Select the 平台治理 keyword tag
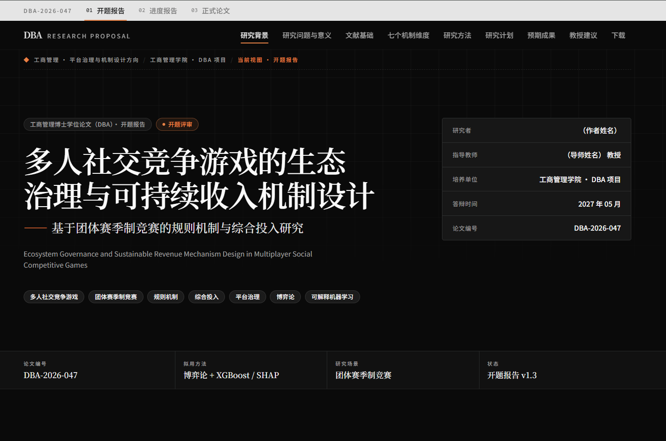The width and height of the screenshot is (666, 441). point(248,297)
